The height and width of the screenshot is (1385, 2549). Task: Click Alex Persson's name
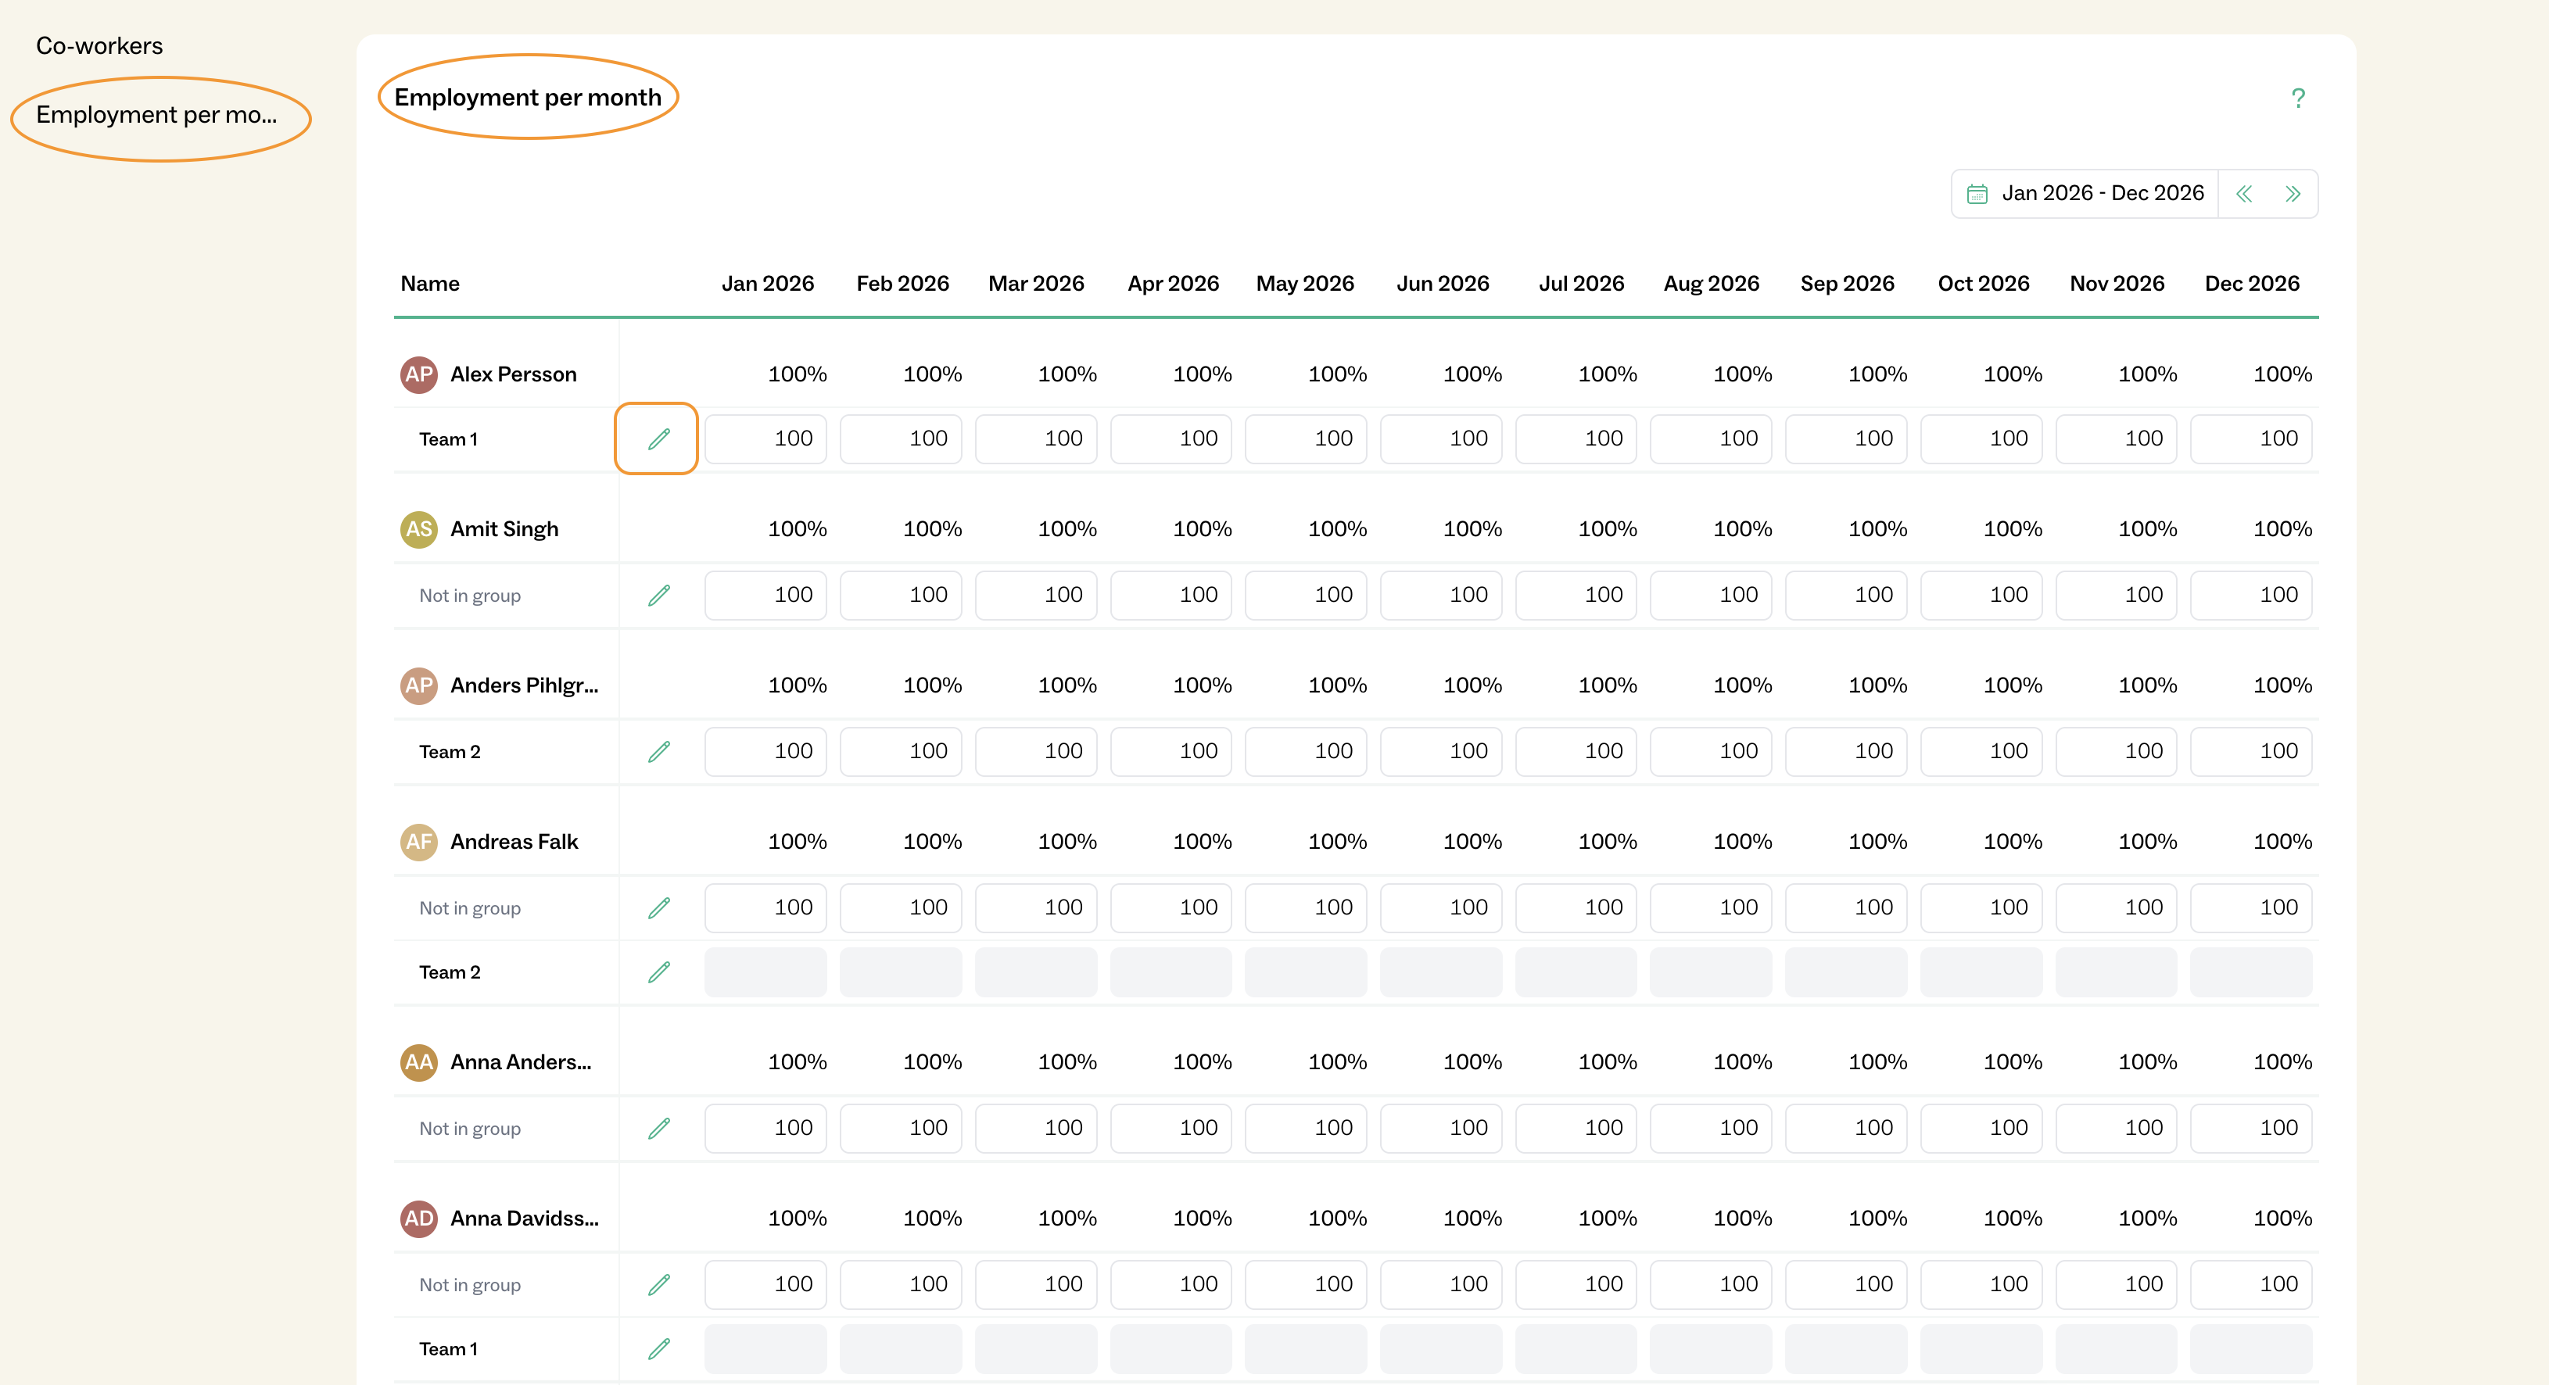[513, 375]
